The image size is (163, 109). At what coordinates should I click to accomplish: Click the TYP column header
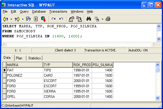[58, 65]
